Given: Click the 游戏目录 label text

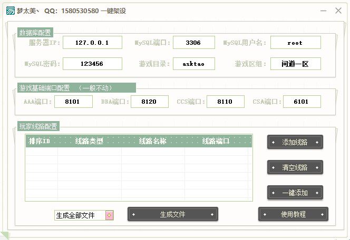Looking at the screenshot, I should [154, 64].
